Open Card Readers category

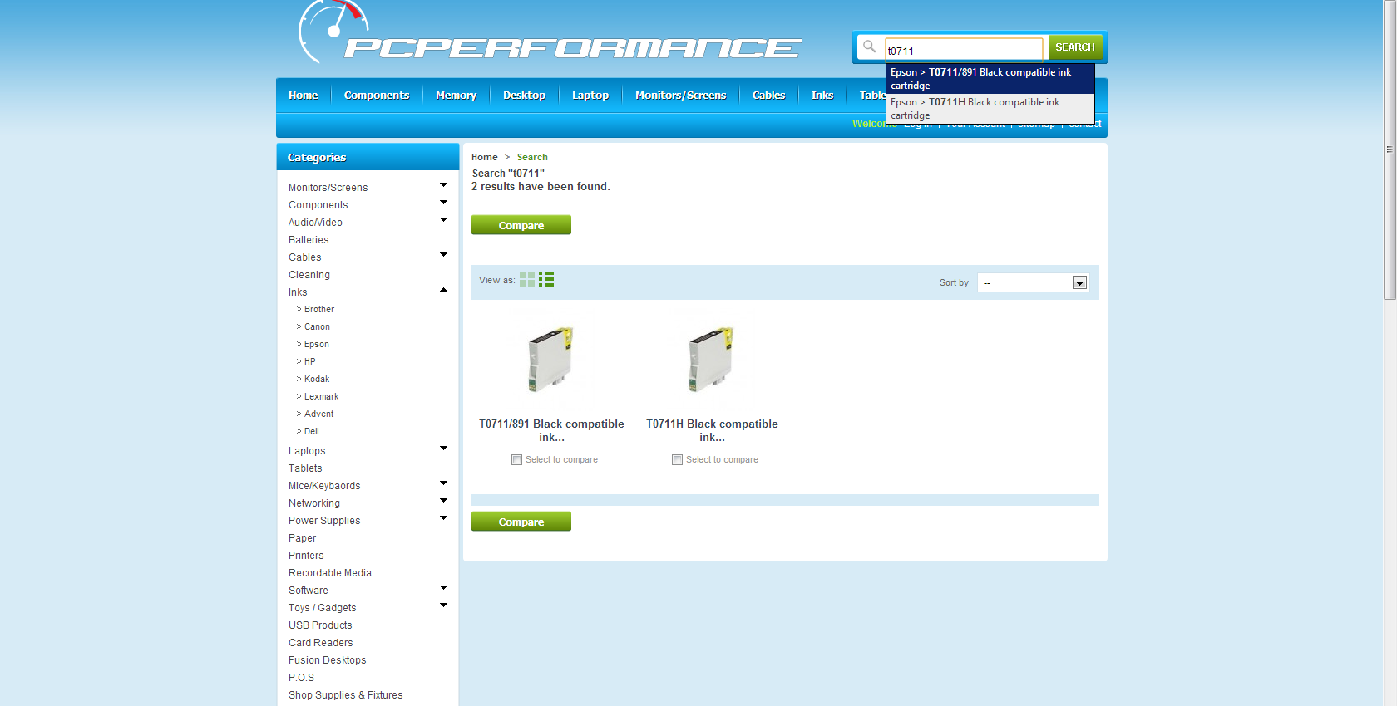(321, 643)
